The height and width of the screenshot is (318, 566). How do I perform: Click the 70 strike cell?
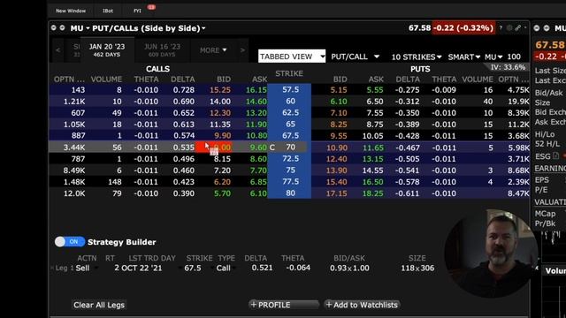290,148
